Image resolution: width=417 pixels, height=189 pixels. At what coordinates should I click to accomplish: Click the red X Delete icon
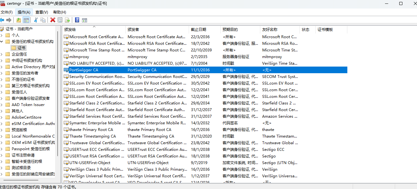tap(53, 20)
